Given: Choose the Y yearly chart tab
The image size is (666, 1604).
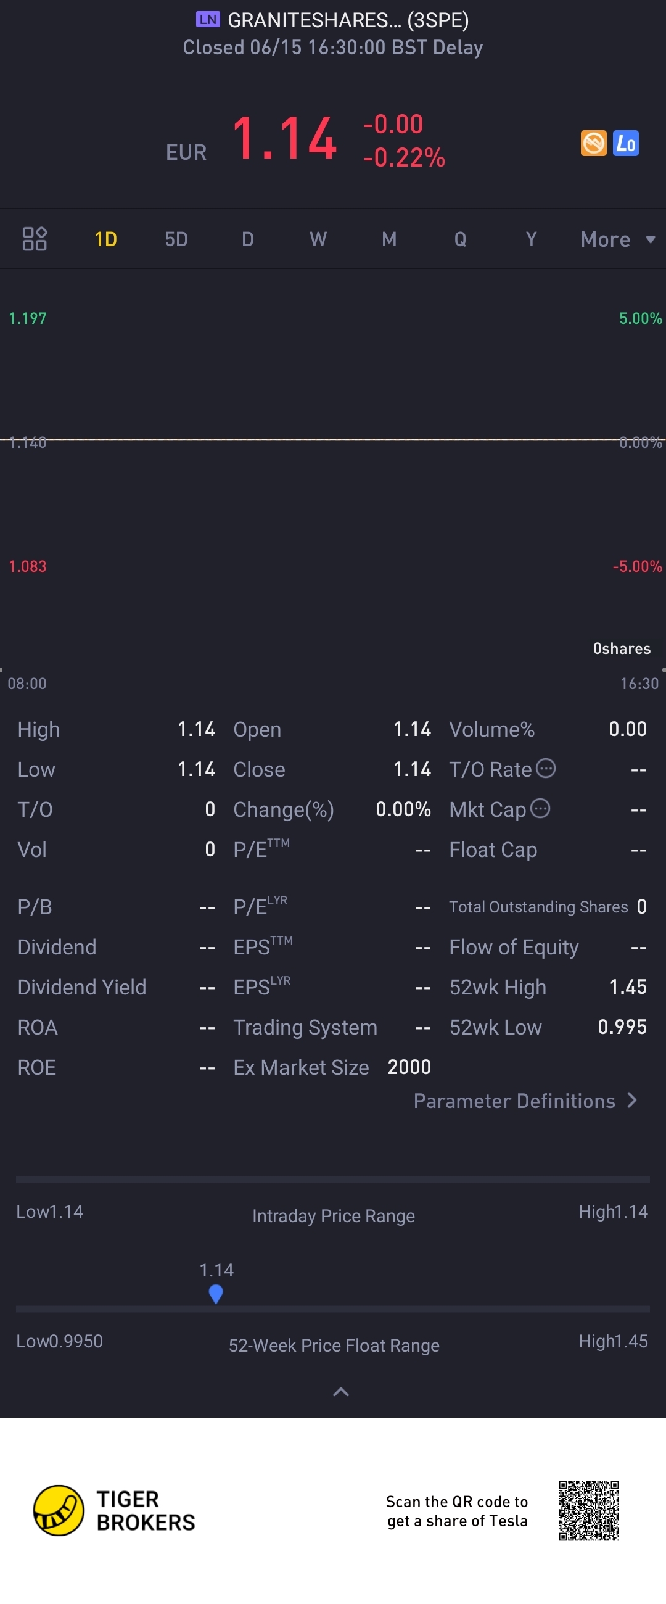Looking at the screenshot, I should tap(531, 239).
